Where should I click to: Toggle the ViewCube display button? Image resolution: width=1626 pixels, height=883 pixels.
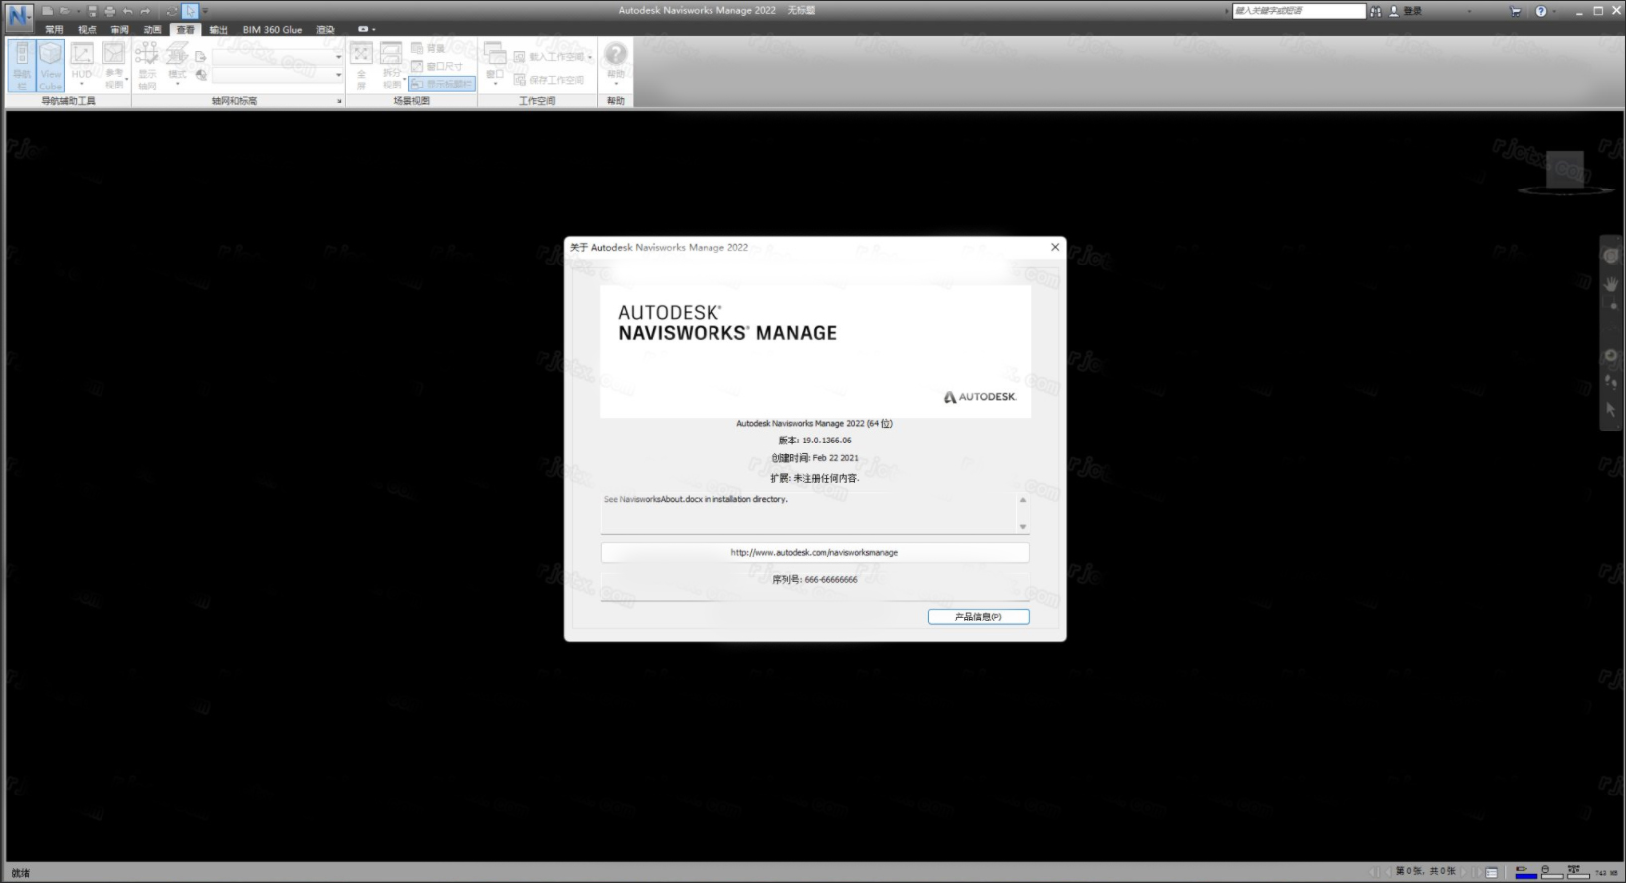51,66
